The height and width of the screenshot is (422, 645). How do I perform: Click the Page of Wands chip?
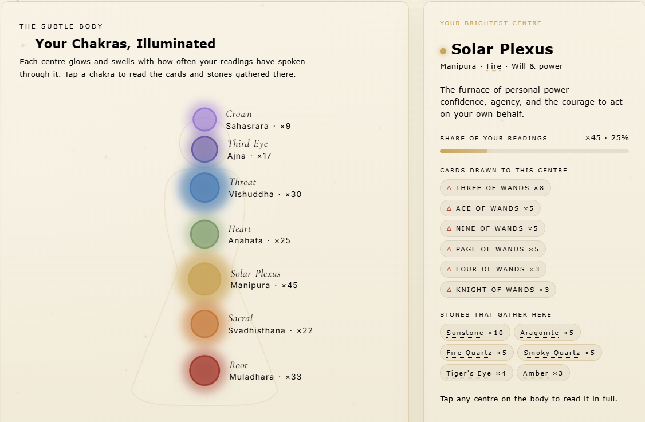[x=493, y=249]
